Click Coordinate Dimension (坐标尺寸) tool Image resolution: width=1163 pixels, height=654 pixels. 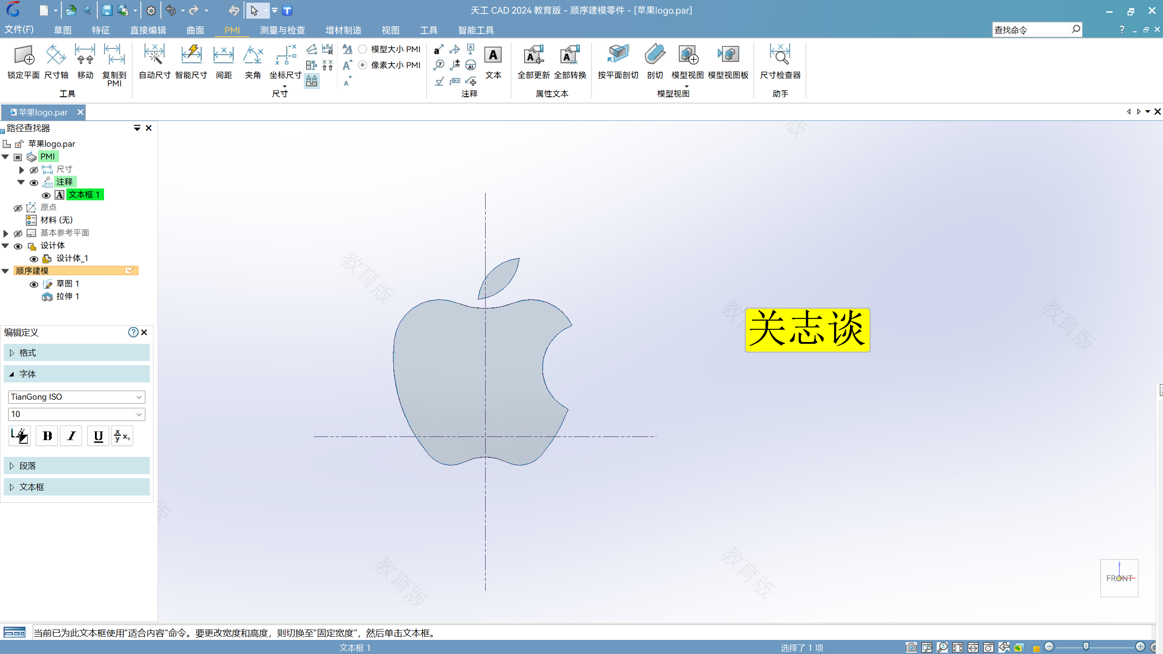[x=285, y=61]
